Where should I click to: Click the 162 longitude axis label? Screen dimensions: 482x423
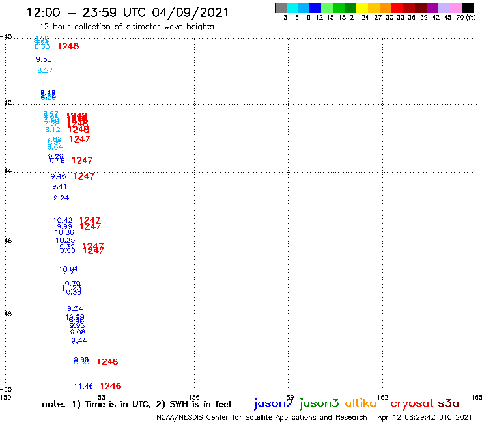382,397
